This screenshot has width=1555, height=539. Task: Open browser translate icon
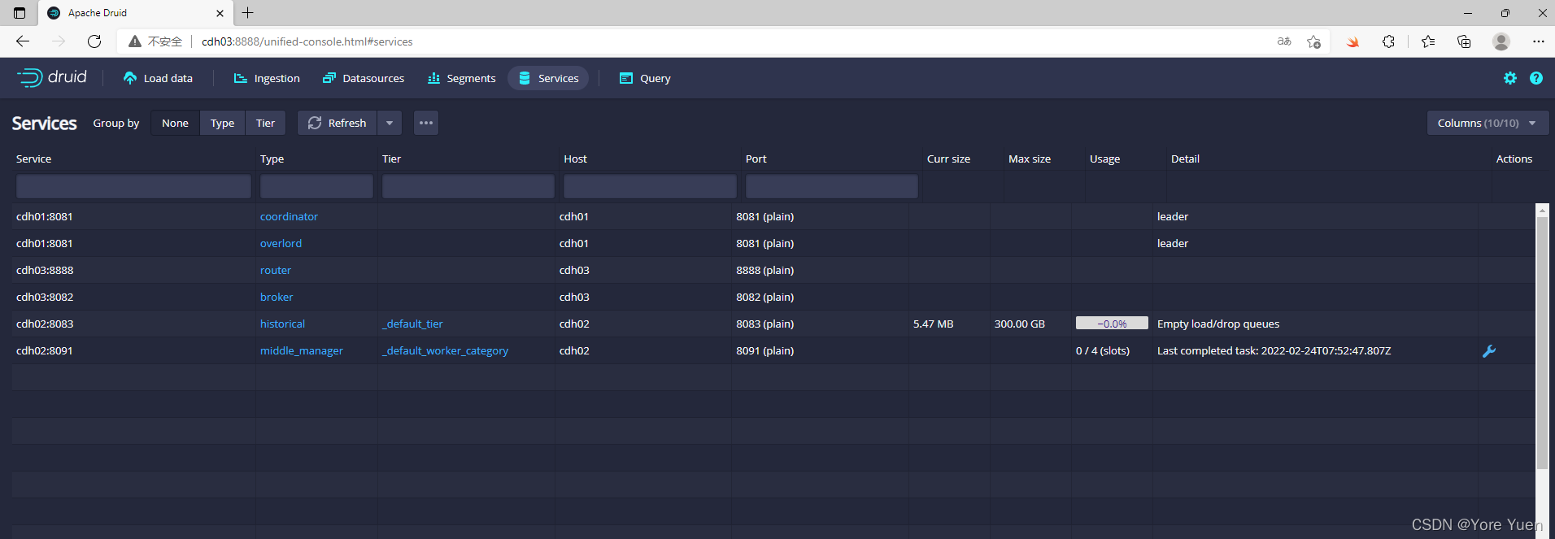[1284, 41]
